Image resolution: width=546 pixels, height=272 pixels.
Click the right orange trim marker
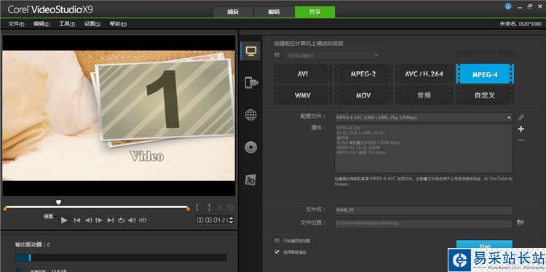pyautogui.click(x=189, y=209)
